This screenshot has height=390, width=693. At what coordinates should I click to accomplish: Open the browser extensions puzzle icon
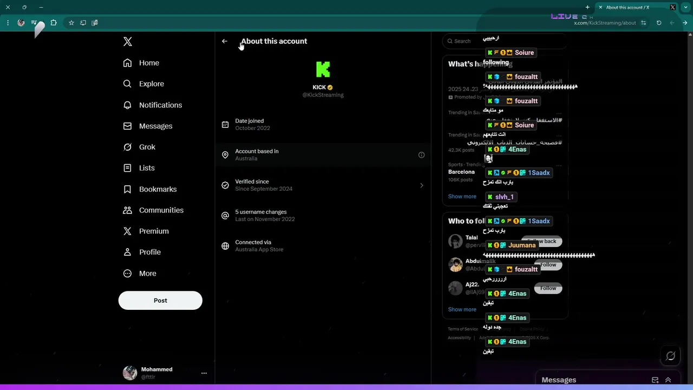pyautogui.click(x=54, y=23)
